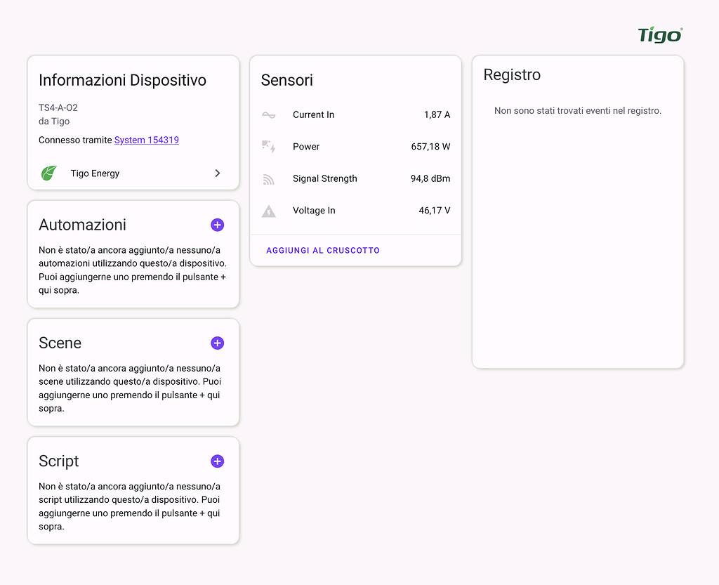Click the Sensori panel title
Viewport: 719px width, 585px height.
pos(286,80)
